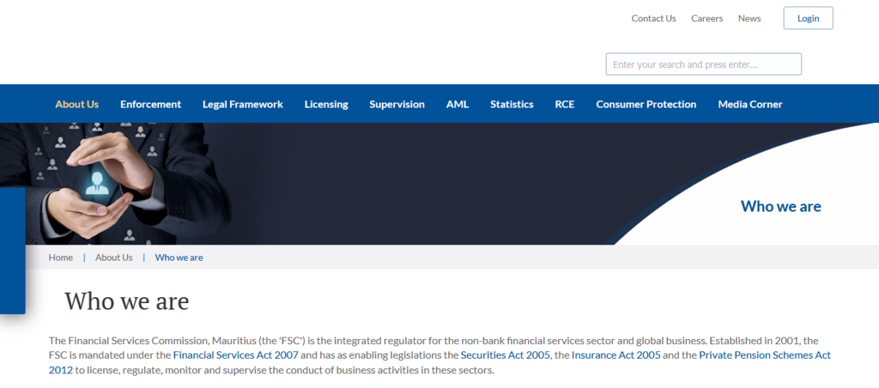Viewport: 879px width, 388px height.
Task: Click the Login button
Action: [x=808, y=18]
